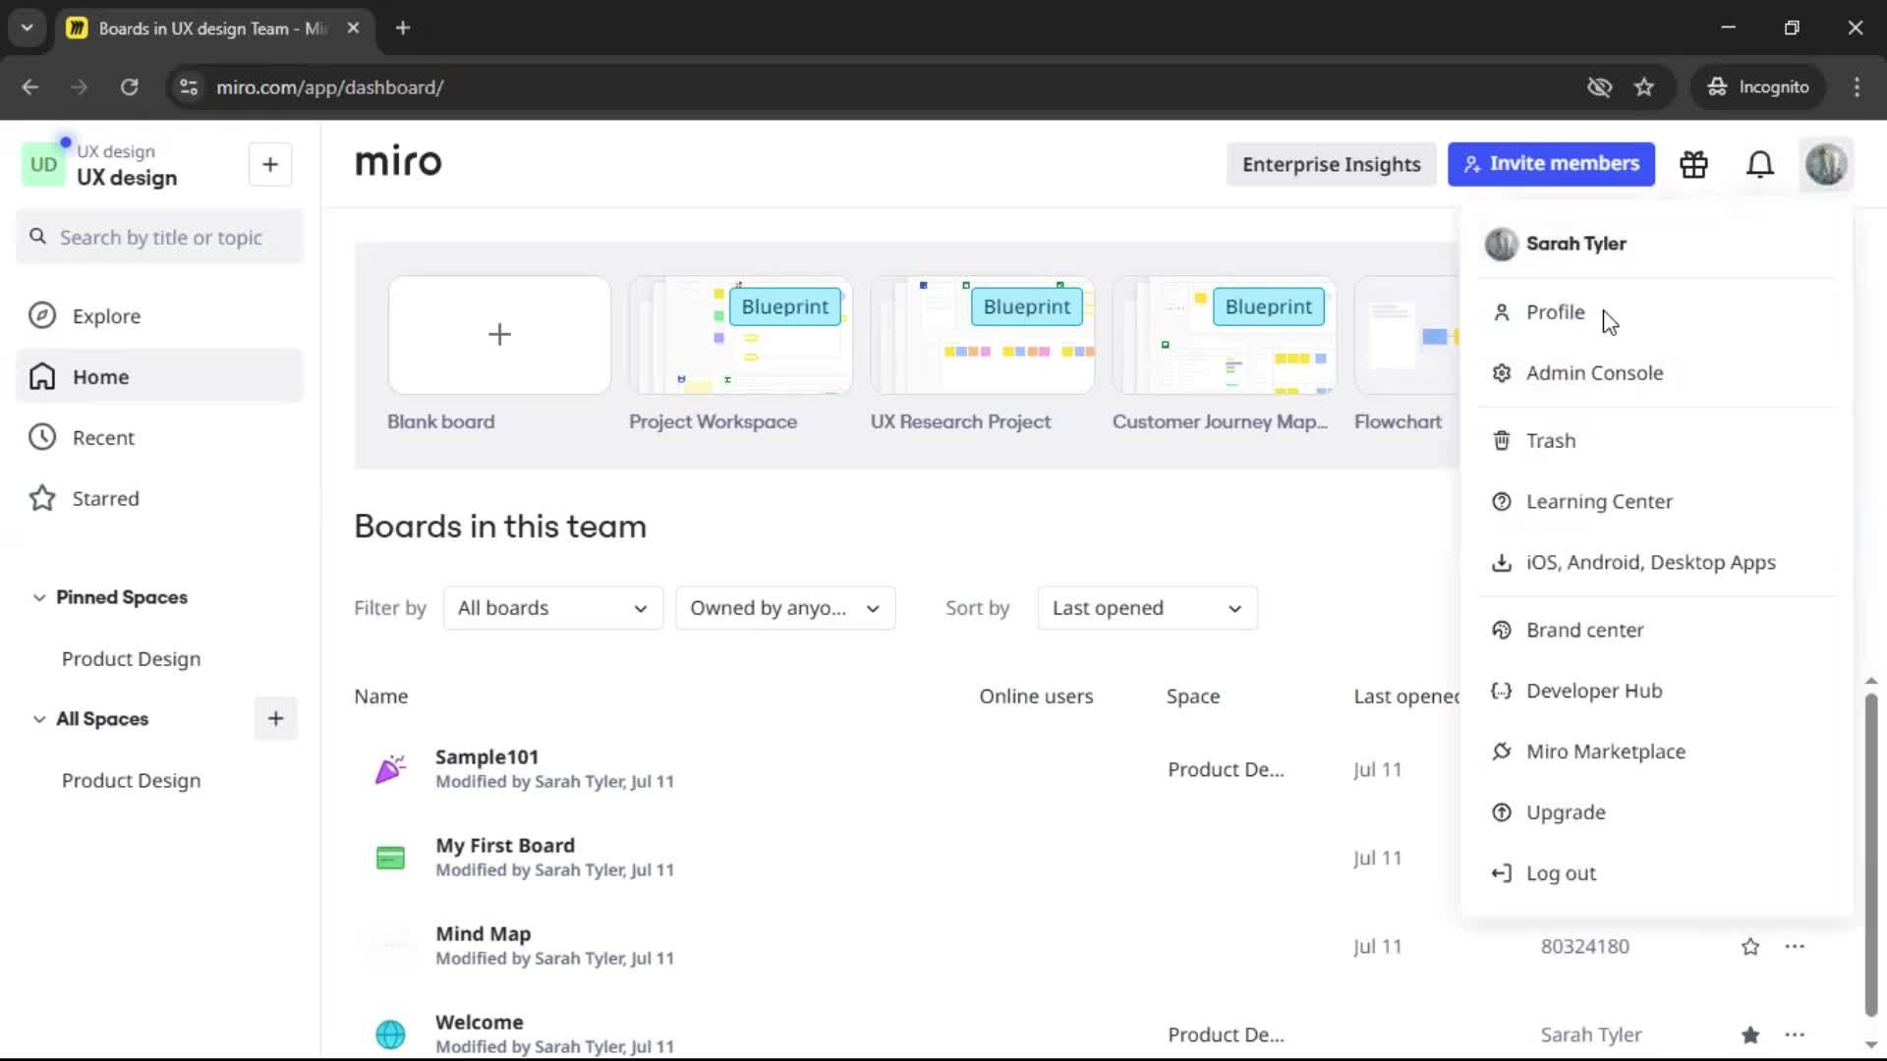This screenshot has width=1887, height=1061.
Task: Click the Enterprise Insights button
Action: pos(1331,164)
